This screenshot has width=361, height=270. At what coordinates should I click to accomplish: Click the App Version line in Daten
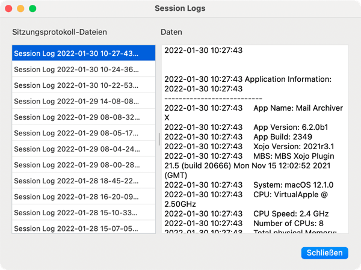point(247,127)
